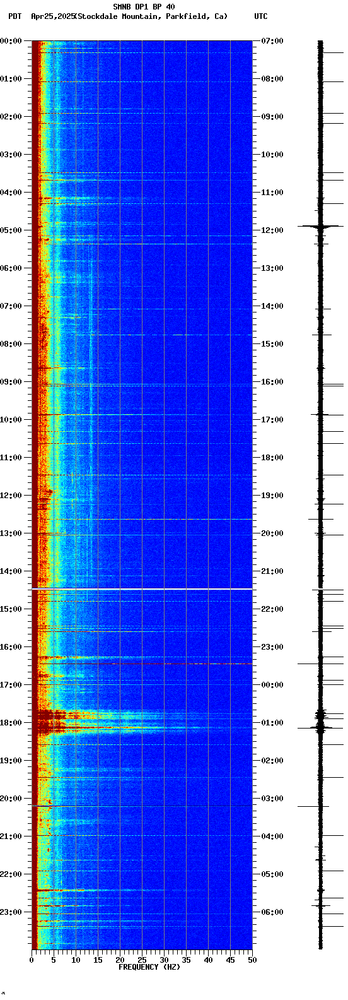This screenshot has width=348, height=1000.
Task: Select the 15:00 PDT time label
Action: click(x=11, y=609)
